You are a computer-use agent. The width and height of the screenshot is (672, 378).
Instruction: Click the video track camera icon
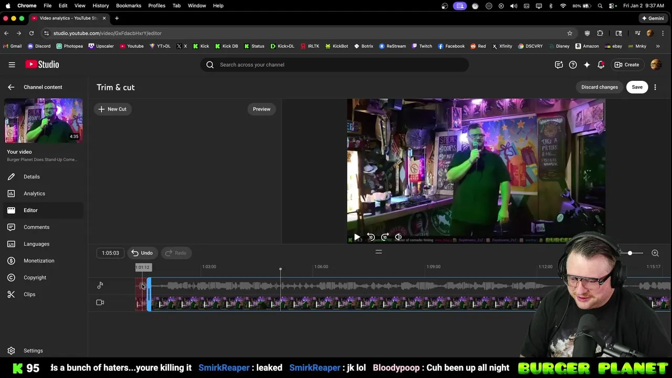100,302
